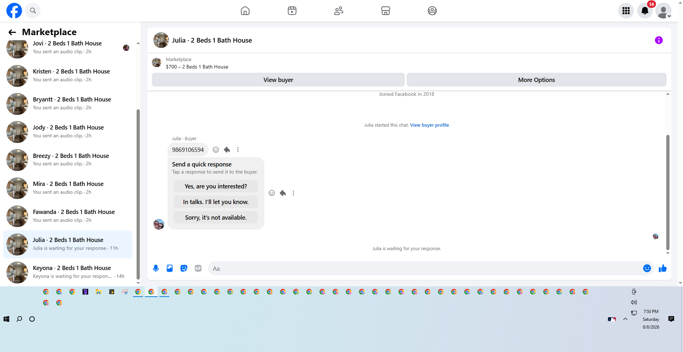Record a voice clip with microphone
The height and width of the screenshot is (352, 683).
156,268
